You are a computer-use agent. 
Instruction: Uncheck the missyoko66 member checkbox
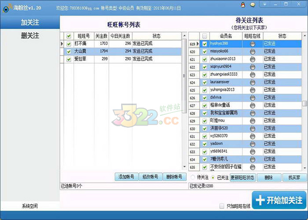[x=204, y=51]
